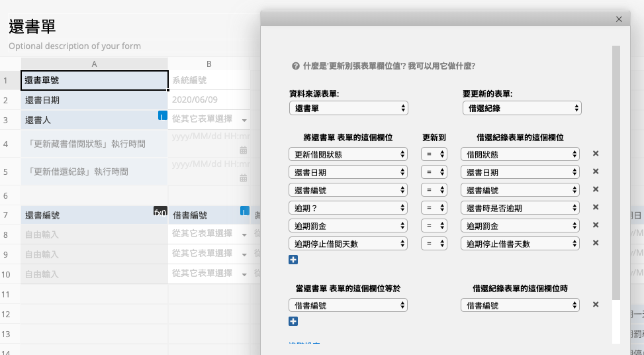Screen dimensions: 644x355
Task: Click the 還書單 form title
Action: 32,26
